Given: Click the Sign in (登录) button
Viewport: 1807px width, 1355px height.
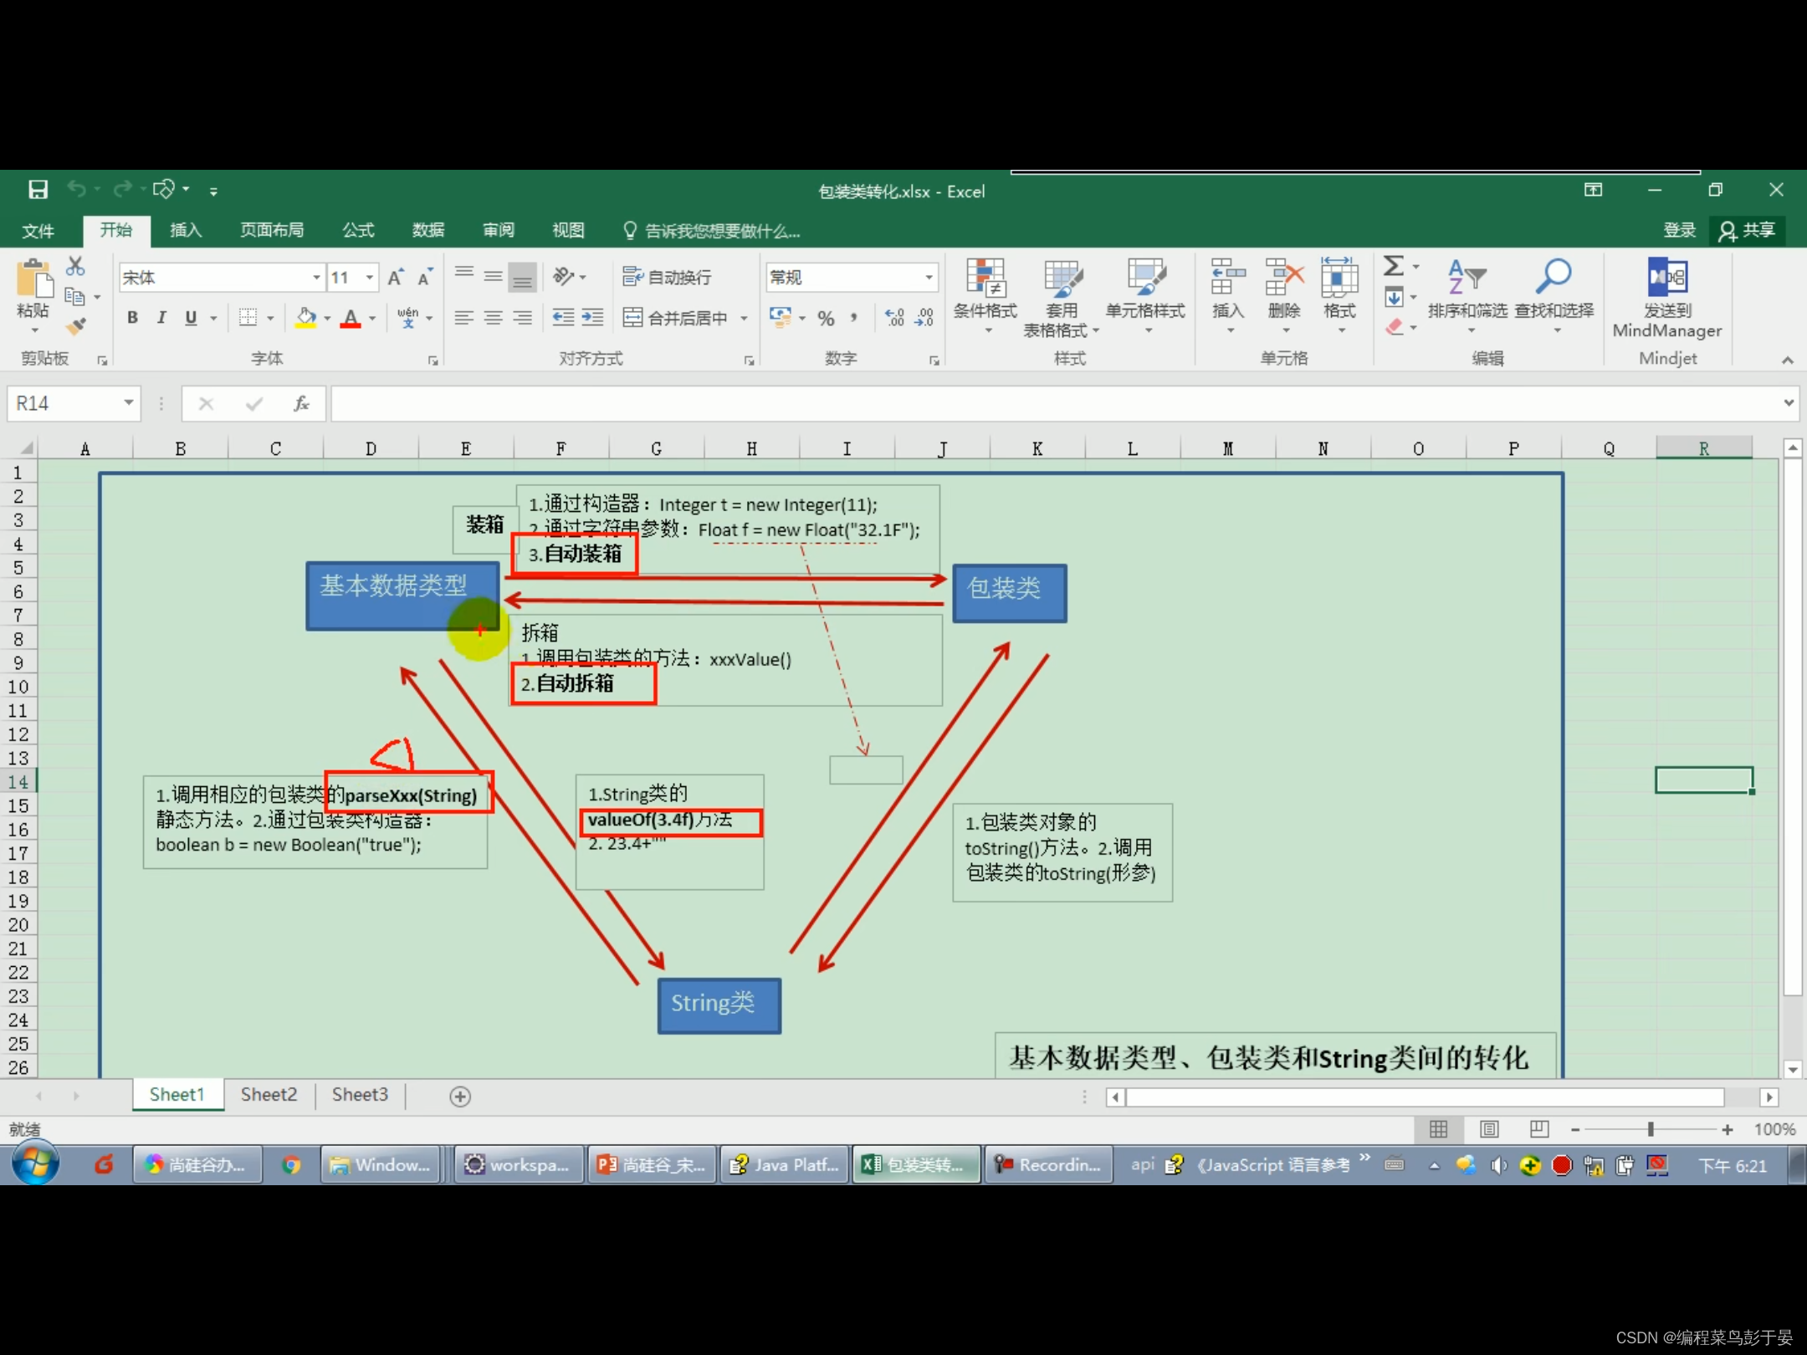Looking at the screenshot, I should [1679, 230].
